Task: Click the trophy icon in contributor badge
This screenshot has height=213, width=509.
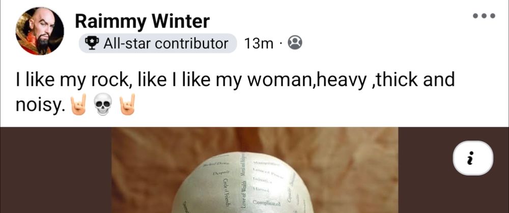Action: 92,43
